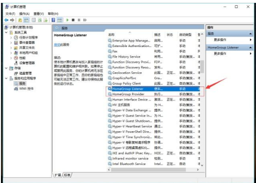Open the View (查看) menu
This screenshot has width=256, height=183.
click(38, 14)
